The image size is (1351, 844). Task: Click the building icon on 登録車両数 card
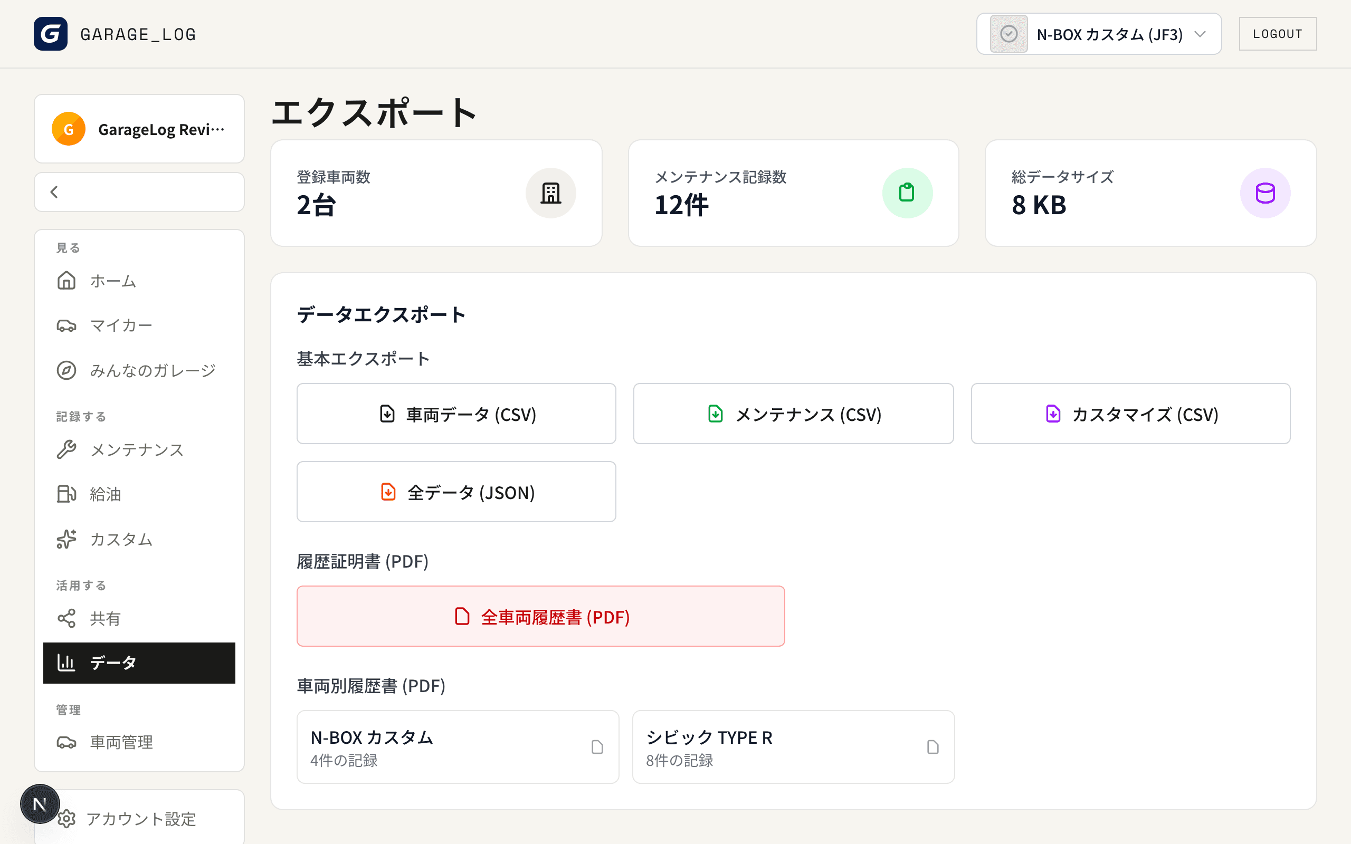click(x=550, y=193)
